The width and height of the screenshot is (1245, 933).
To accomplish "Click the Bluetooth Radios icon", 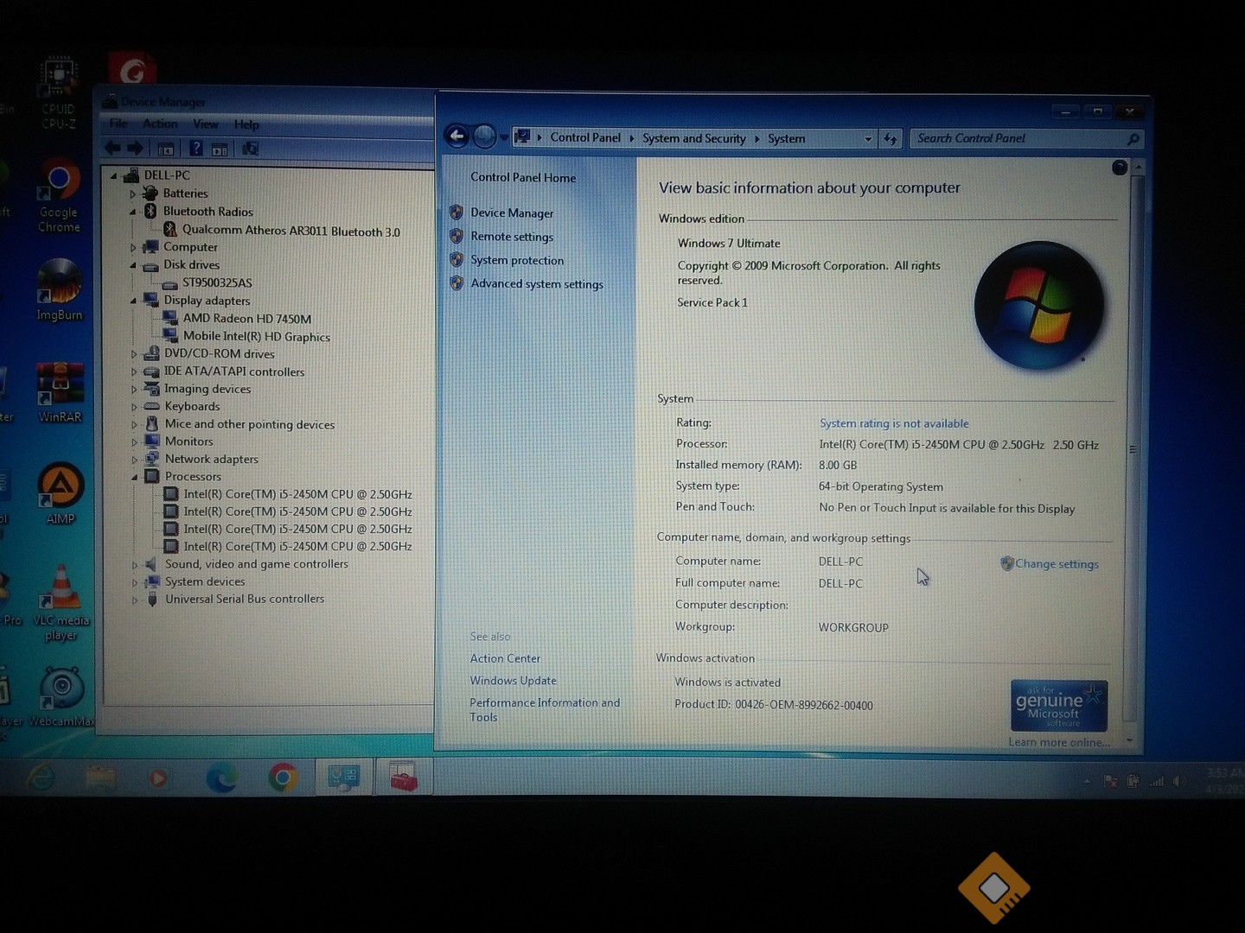I will pyautogui.click(x=150, y=211).
